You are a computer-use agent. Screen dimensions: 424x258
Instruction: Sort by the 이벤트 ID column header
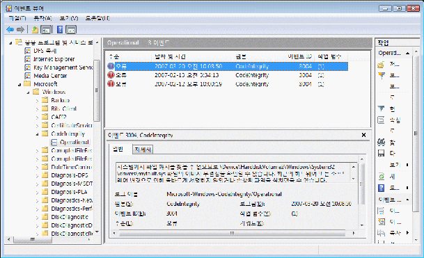click(299, 56)
